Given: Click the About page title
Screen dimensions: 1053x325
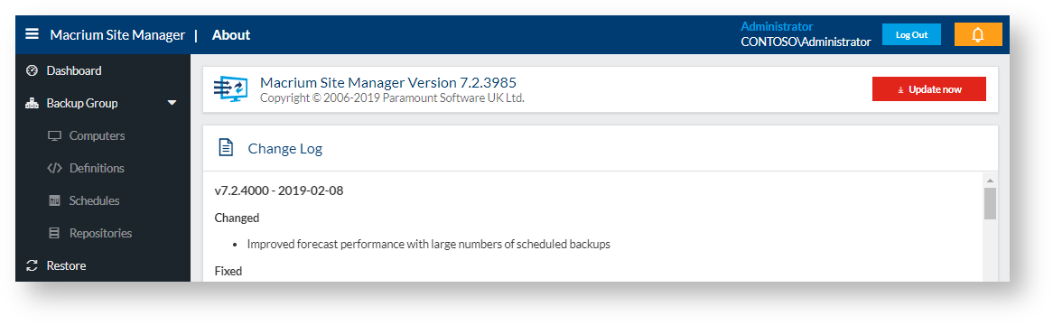Looking at the screenshot, I should click(x=231, y=35).
